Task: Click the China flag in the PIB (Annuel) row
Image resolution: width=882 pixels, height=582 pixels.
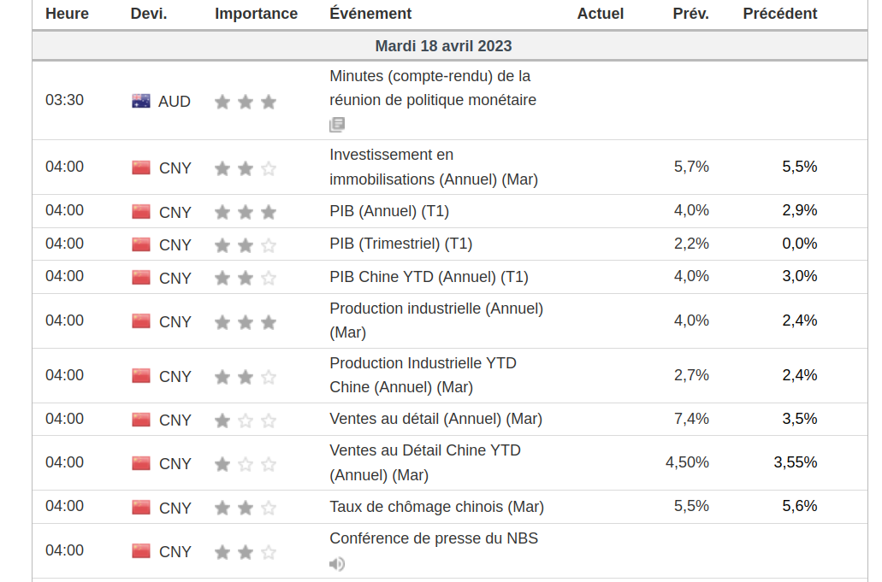Action: [x=141, y=211]
